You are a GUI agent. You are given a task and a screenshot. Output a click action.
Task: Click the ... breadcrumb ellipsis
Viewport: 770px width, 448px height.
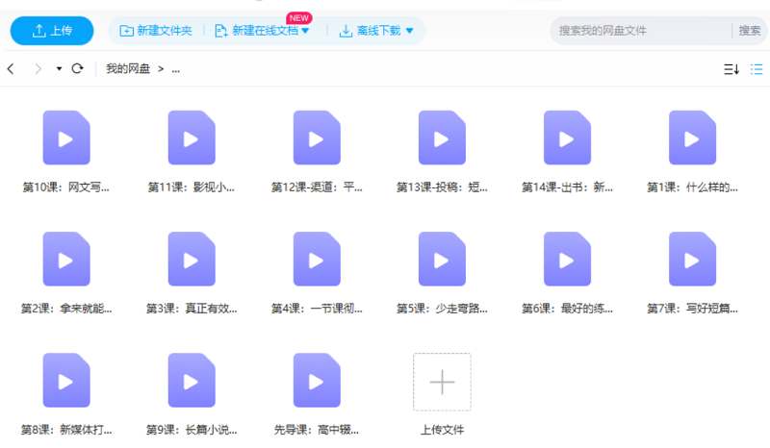point(176,69)
